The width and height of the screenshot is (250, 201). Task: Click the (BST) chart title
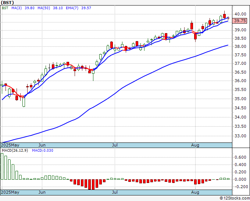coord(7,3)
